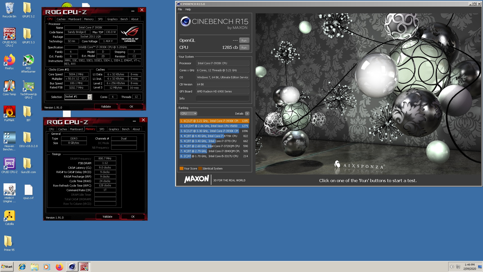
Task: Click the Cinebench panel resize handle
Action: (x=254, y=99)
